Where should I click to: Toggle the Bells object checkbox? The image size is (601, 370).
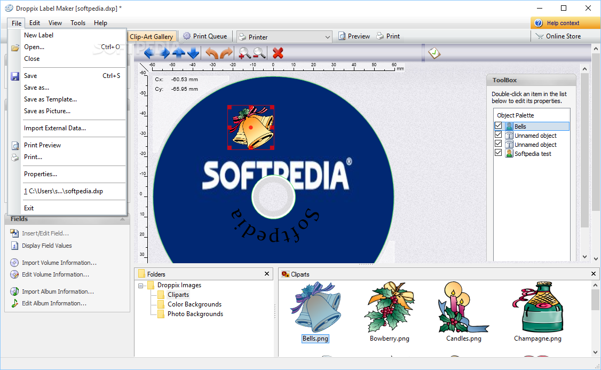pyautogui.click(x=499, y=125)
